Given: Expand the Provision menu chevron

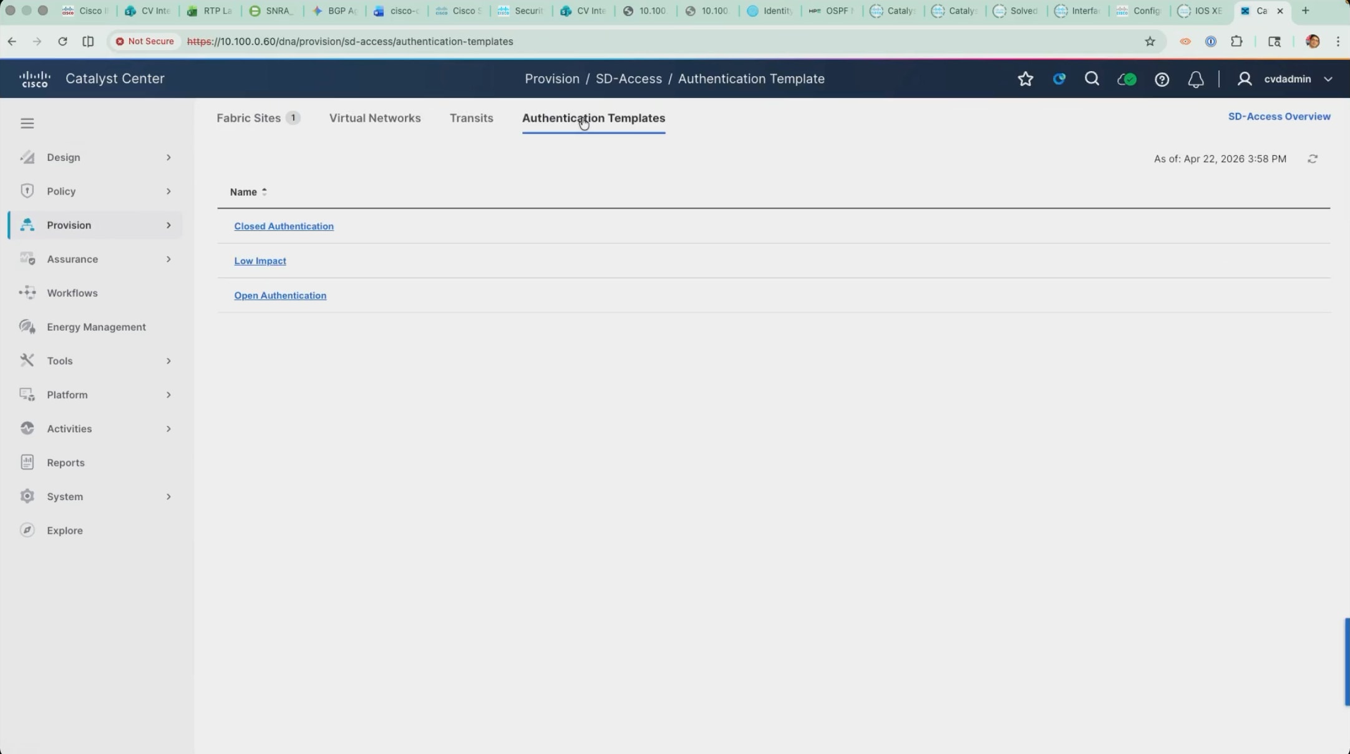Looking at the screenshot, I should click(168, 225).
